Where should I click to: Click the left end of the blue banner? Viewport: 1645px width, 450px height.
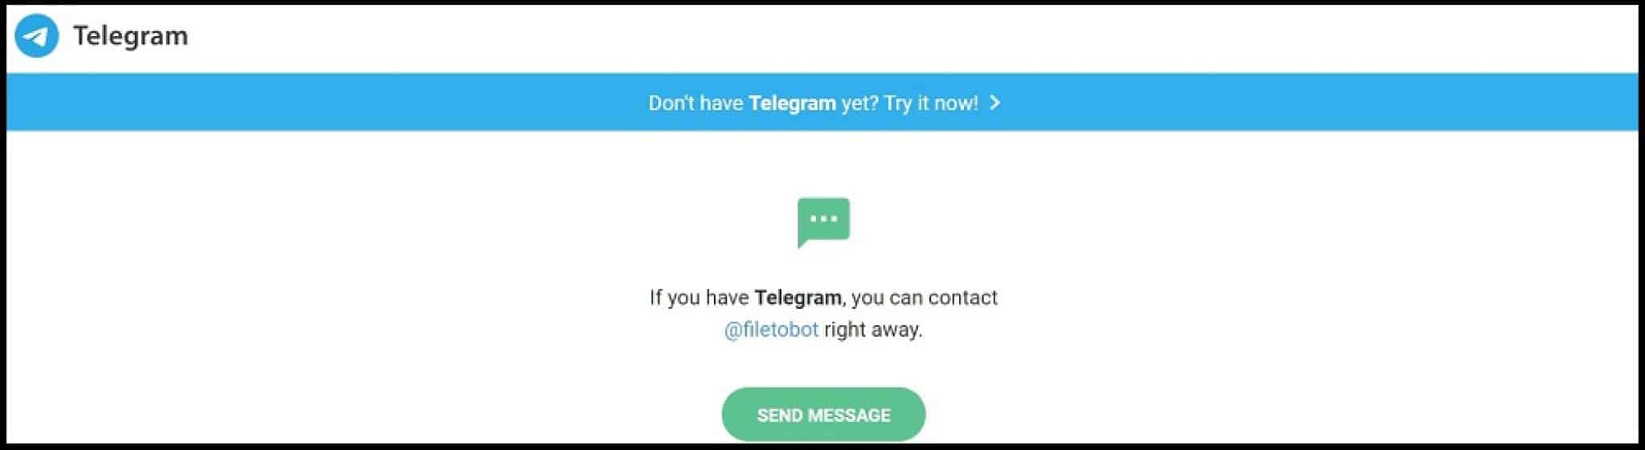pyautogui.click(x=48, y=102)
